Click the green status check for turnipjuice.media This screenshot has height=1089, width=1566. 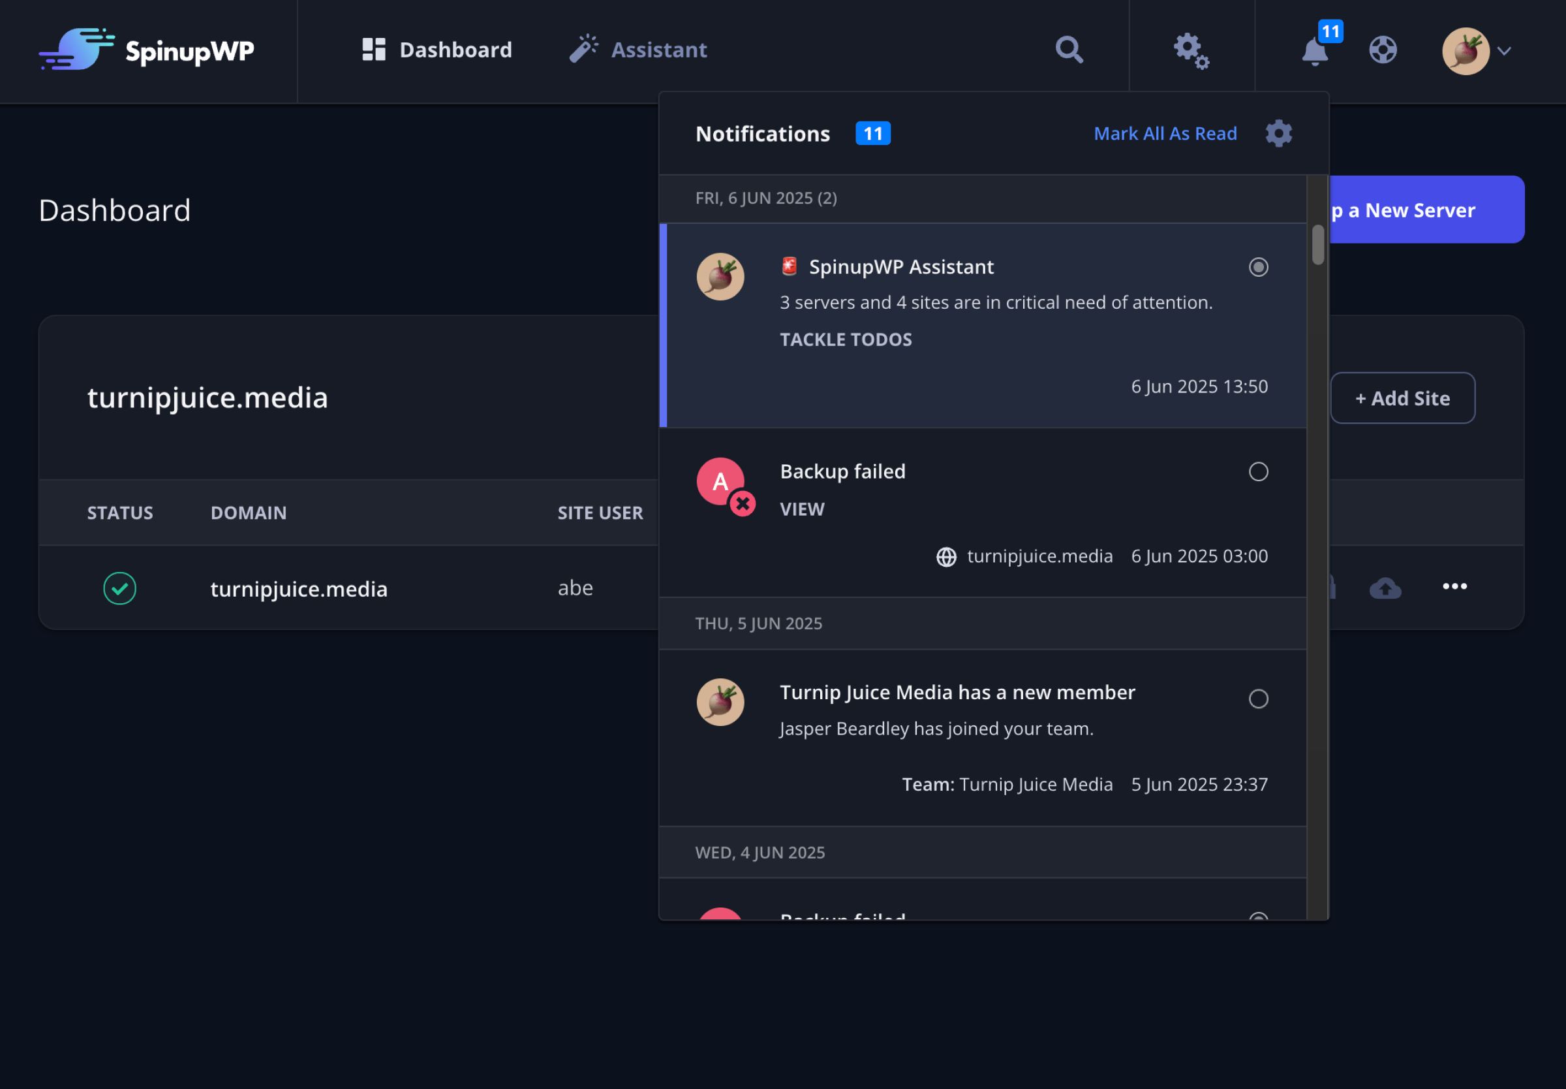(120, 588)
